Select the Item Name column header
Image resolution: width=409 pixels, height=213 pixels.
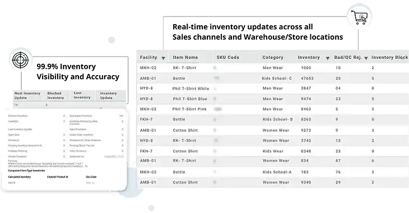[x=185, y=57]
